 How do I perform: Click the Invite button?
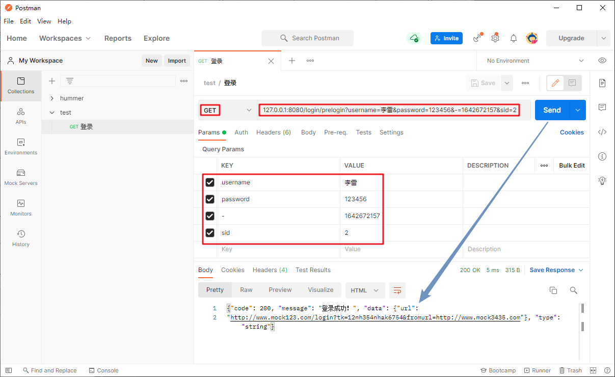point(446,38)
